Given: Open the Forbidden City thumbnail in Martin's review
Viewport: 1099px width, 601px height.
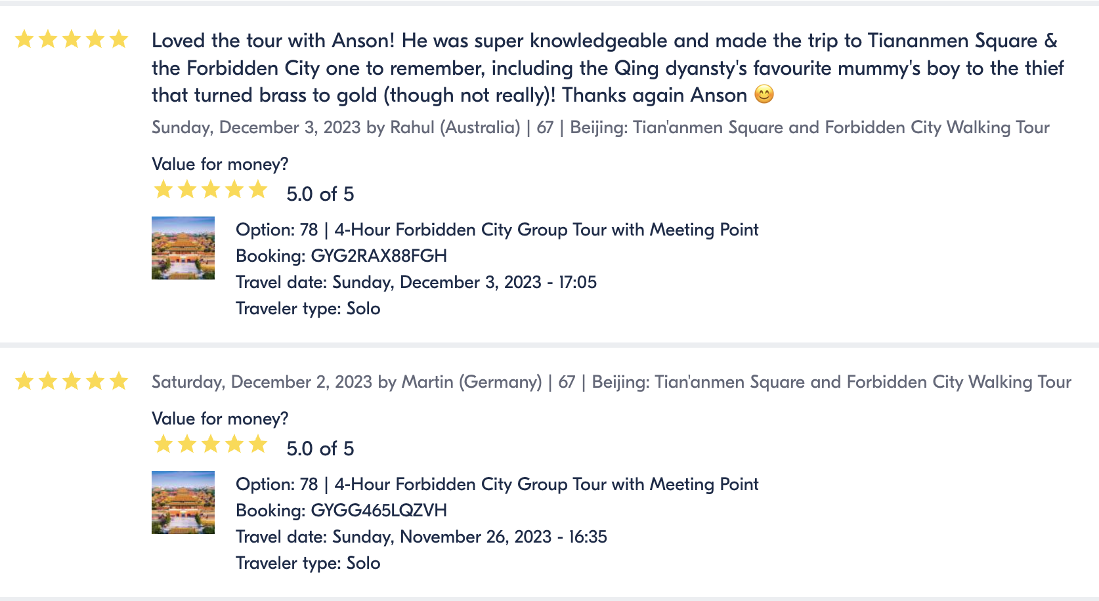Looking at the screenshot, I should [183, 503].
